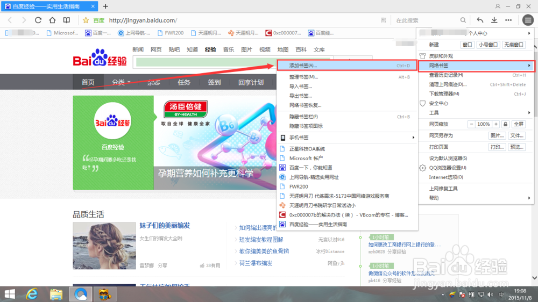Click the 窗口 new window button
Image resolution: width=538 pixels, height=302 pixels.
tap(468, 45)
